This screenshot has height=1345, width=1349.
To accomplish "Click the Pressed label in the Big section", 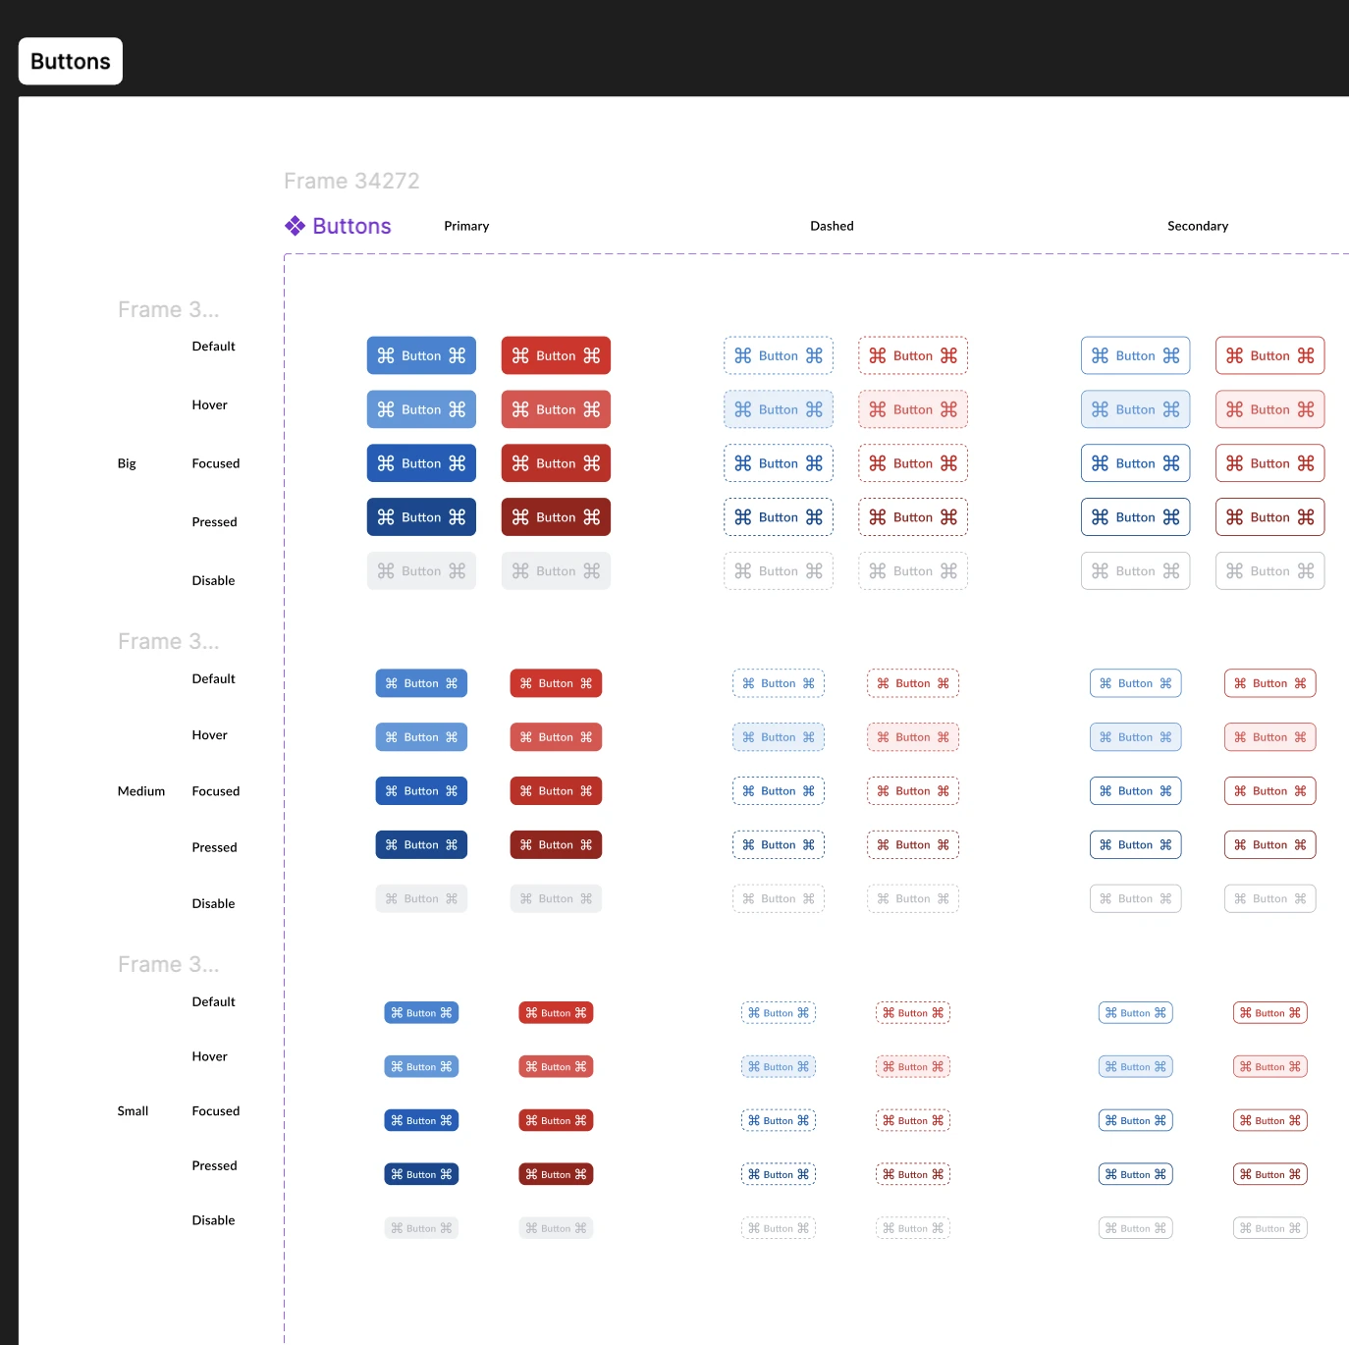I will (x=214, y=522).
